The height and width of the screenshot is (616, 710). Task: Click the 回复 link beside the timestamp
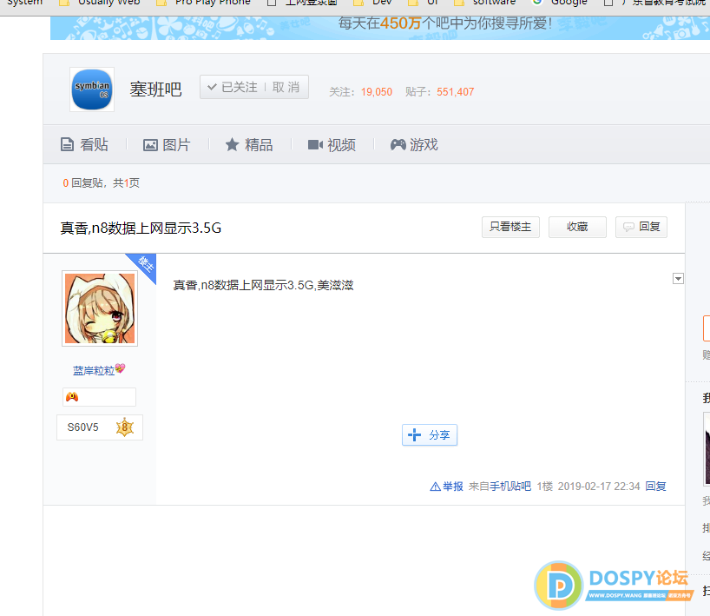(x=655, y=487)
